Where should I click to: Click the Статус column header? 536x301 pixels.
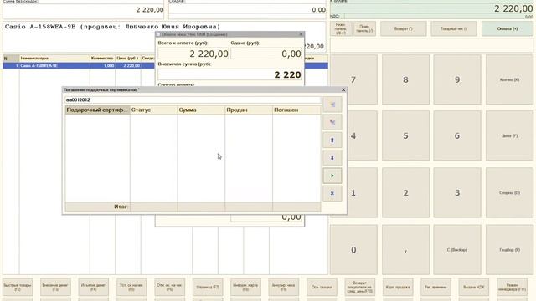tap(153, 110)
